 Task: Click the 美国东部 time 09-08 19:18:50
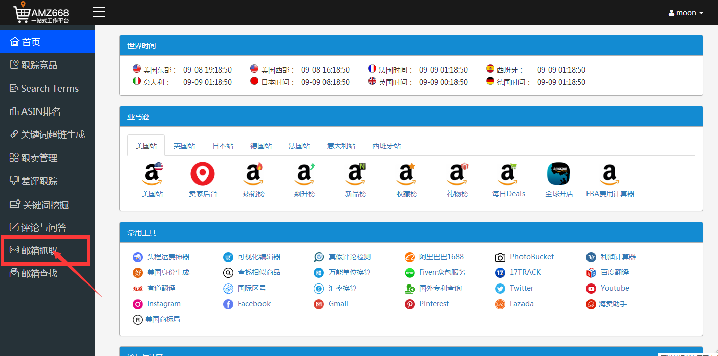(x=208, y=70)
